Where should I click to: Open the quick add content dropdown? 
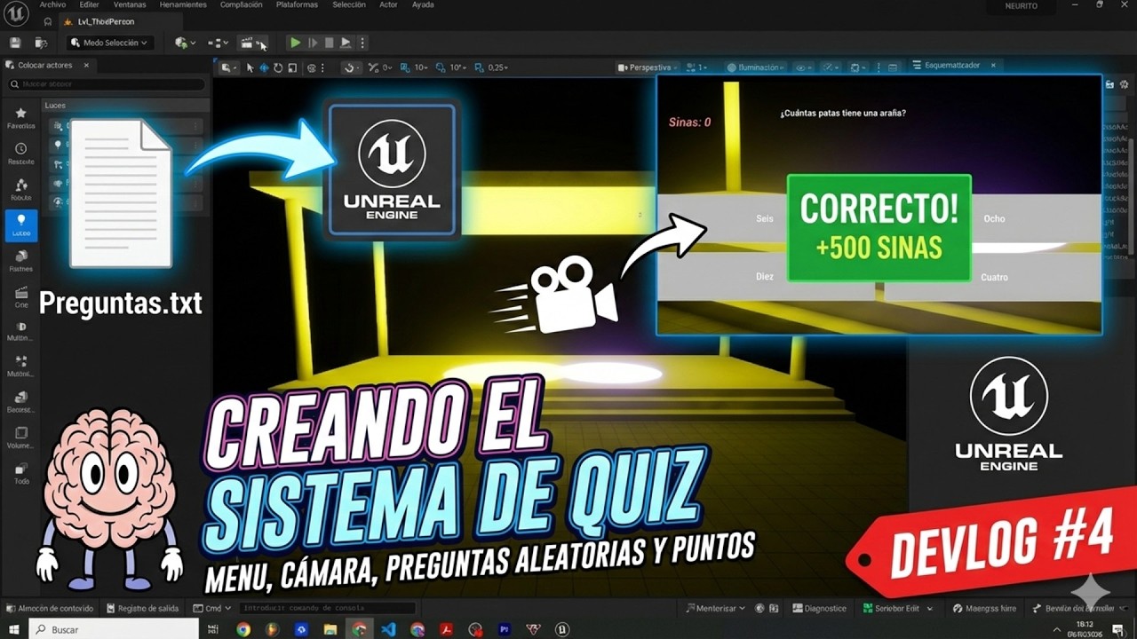click(186, 43)
